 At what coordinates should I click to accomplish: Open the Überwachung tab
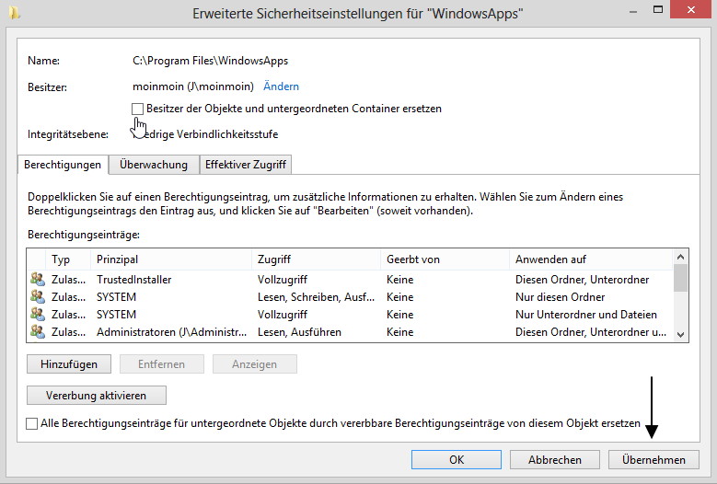(x=154, y=165)
